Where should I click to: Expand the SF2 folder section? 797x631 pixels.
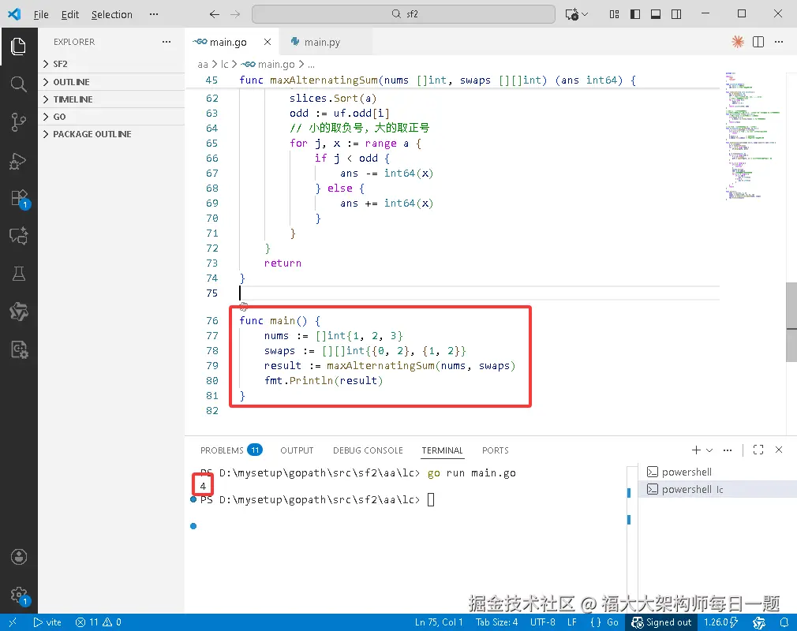point(111,64)
